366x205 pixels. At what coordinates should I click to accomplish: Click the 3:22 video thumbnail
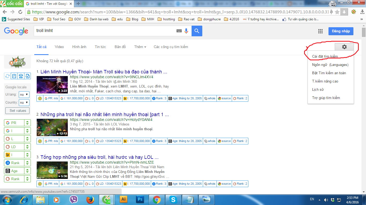tap(53, 85)
